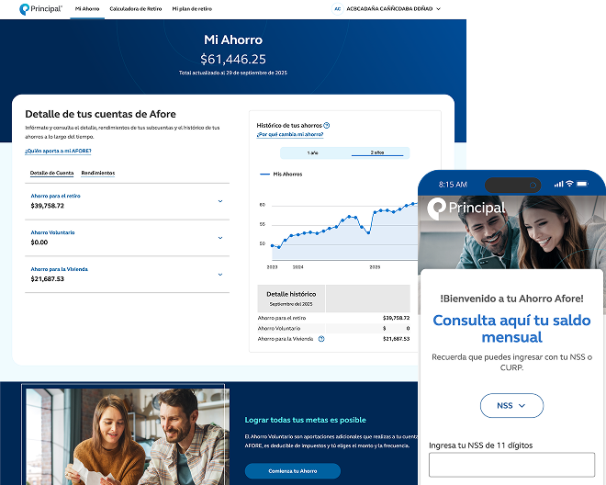
Task: Select the Detalle de Cuenta tab
Action: point(51,173)
